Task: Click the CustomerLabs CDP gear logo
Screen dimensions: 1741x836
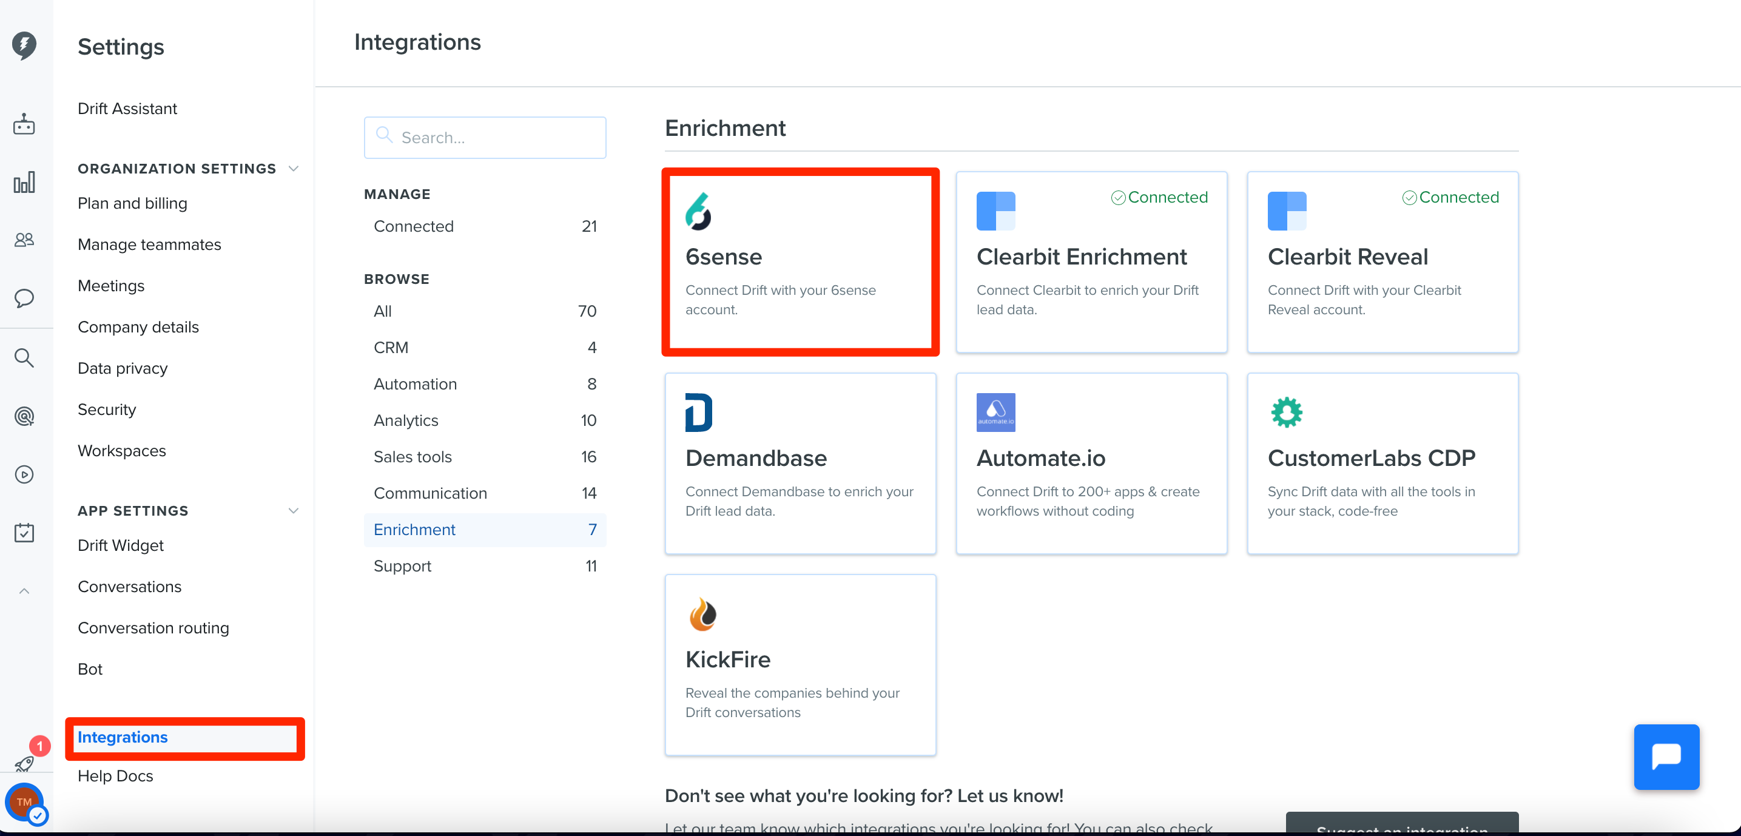Action: click(x=1286, y=413)
